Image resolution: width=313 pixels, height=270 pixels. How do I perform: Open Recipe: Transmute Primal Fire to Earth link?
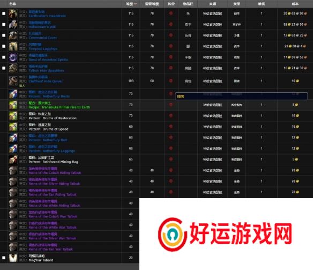(59, 107)
